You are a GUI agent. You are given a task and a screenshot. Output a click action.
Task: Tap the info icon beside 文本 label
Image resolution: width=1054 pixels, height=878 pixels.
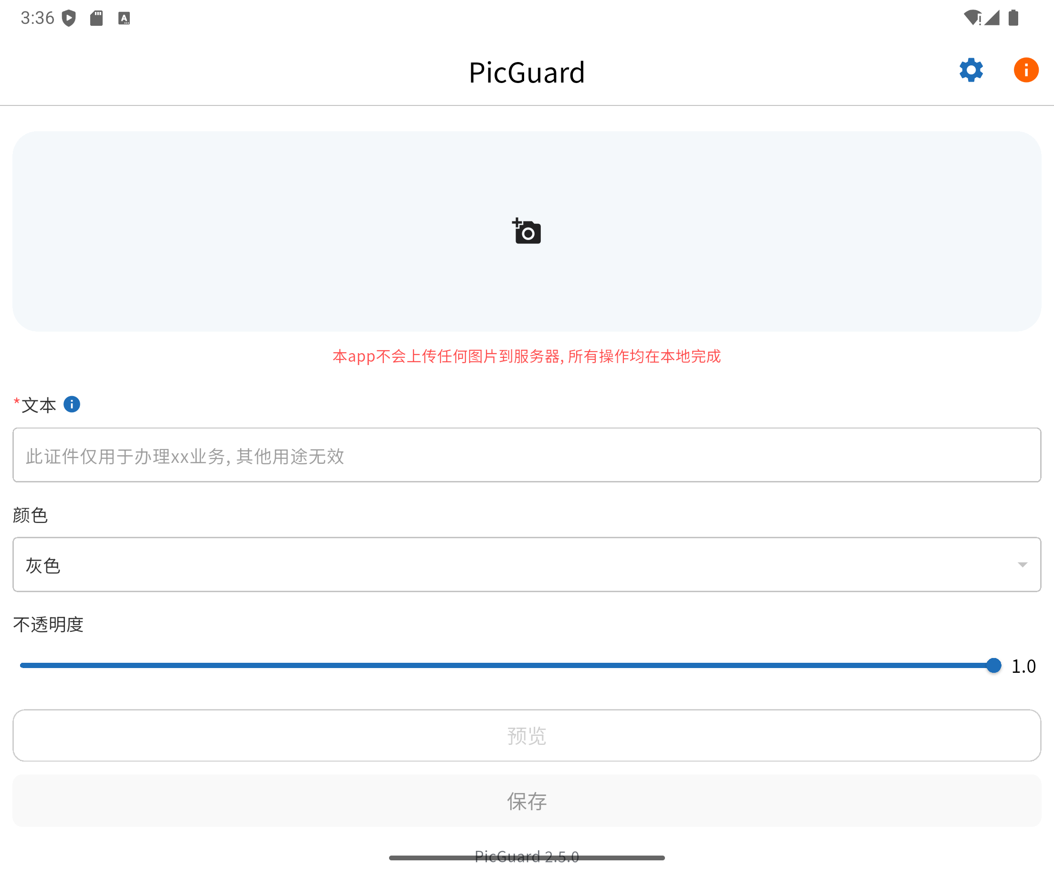click(x=71, y=404)
